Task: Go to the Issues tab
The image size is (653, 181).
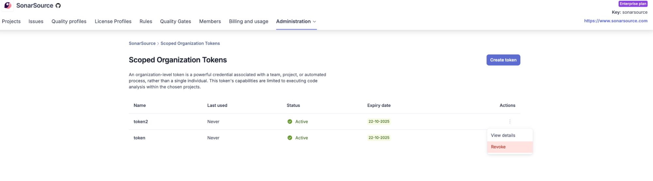Action: tap(36, 22)
